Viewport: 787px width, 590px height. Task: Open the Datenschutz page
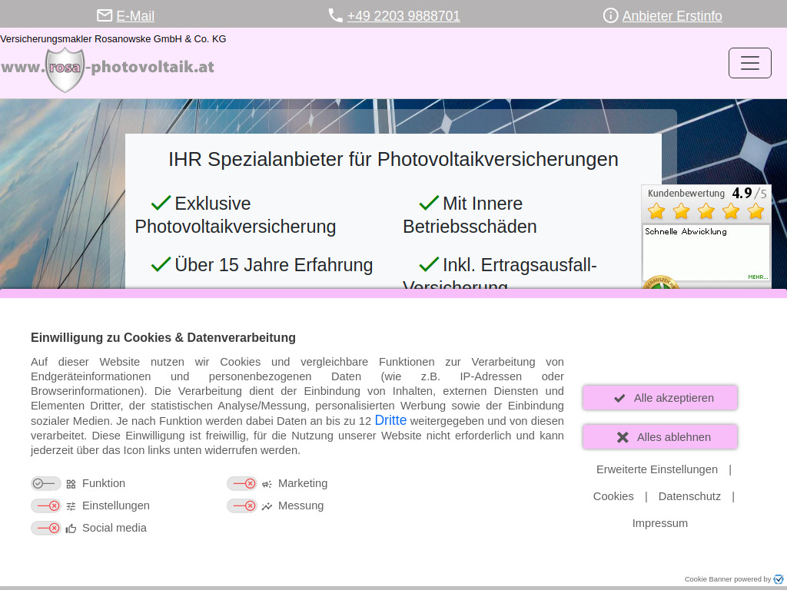[x=689, y=496]
